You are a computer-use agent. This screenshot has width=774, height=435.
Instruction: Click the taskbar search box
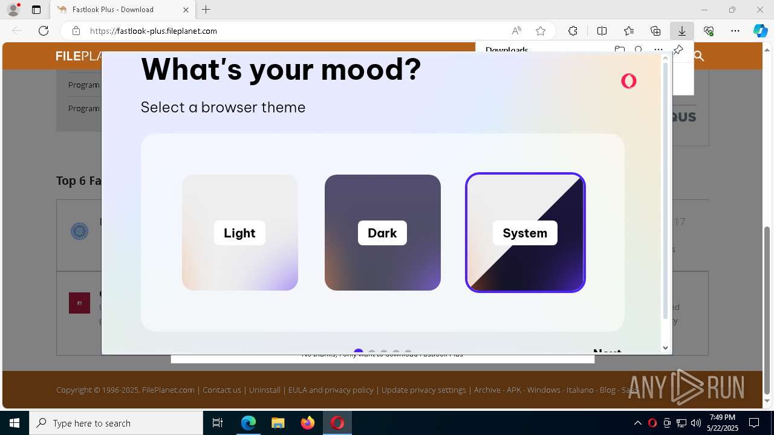tap(116, 423)
